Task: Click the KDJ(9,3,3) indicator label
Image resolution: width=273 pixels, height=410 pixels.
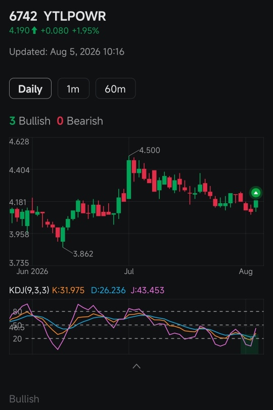Action: coord(29,290)
